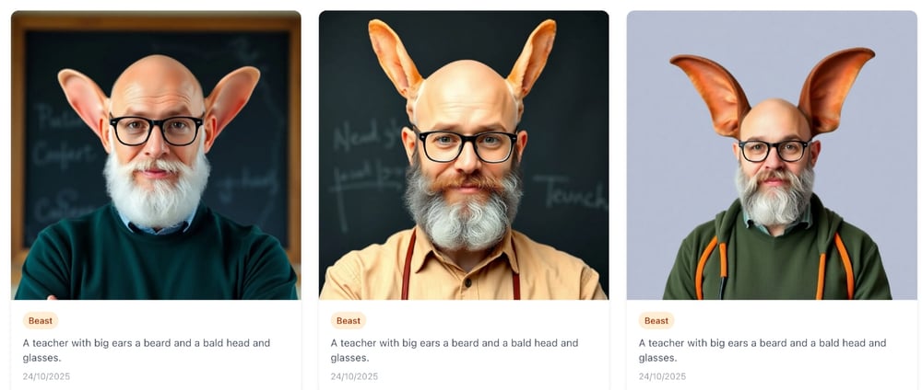Screen dimensions: 922x390
Task: Click the 24/10/2025 date on the first card
Action: coord(46,376)
